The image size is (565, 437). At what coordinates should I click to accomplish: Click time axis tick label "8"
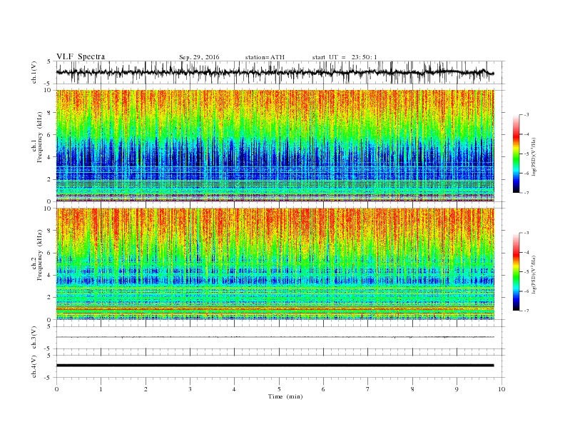[x=412, y=389]
